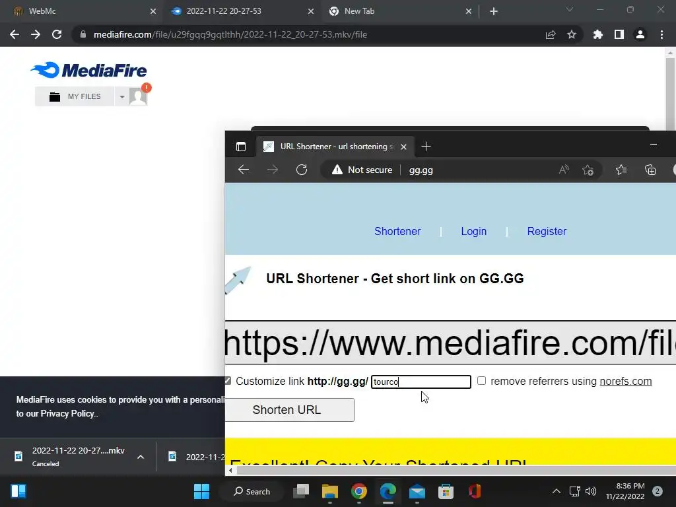Open the Login link on gg.gg
The image size is (676, 507).
tap(474, 232)
